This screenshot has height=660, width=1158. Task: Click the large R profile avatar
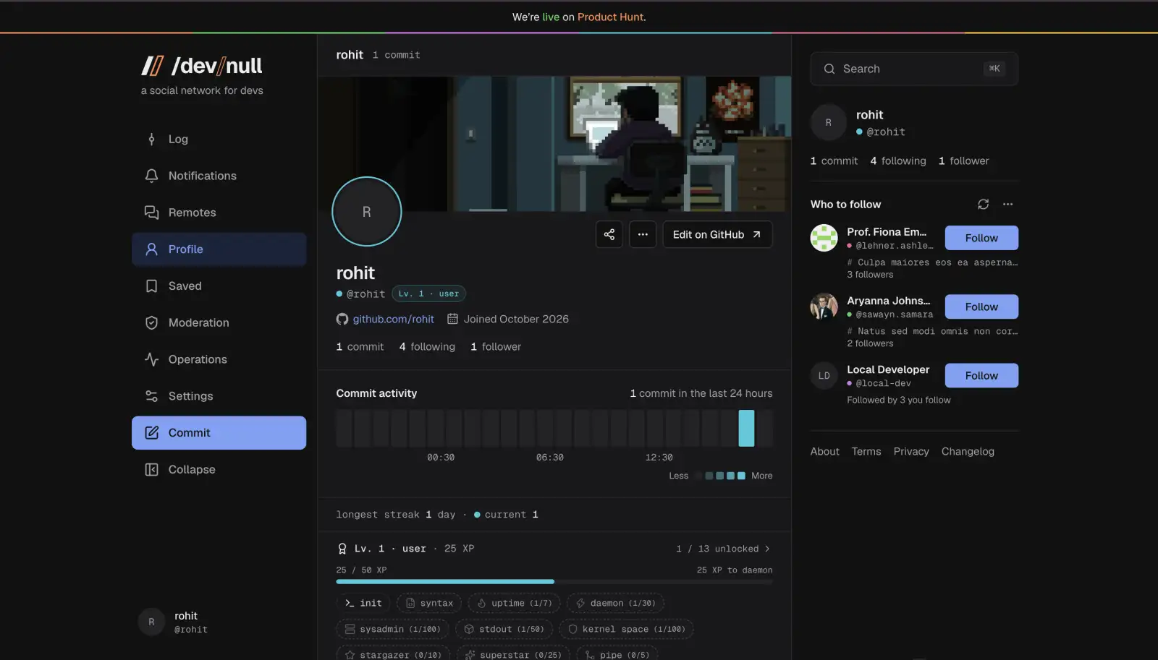click(x=366, y=212)
